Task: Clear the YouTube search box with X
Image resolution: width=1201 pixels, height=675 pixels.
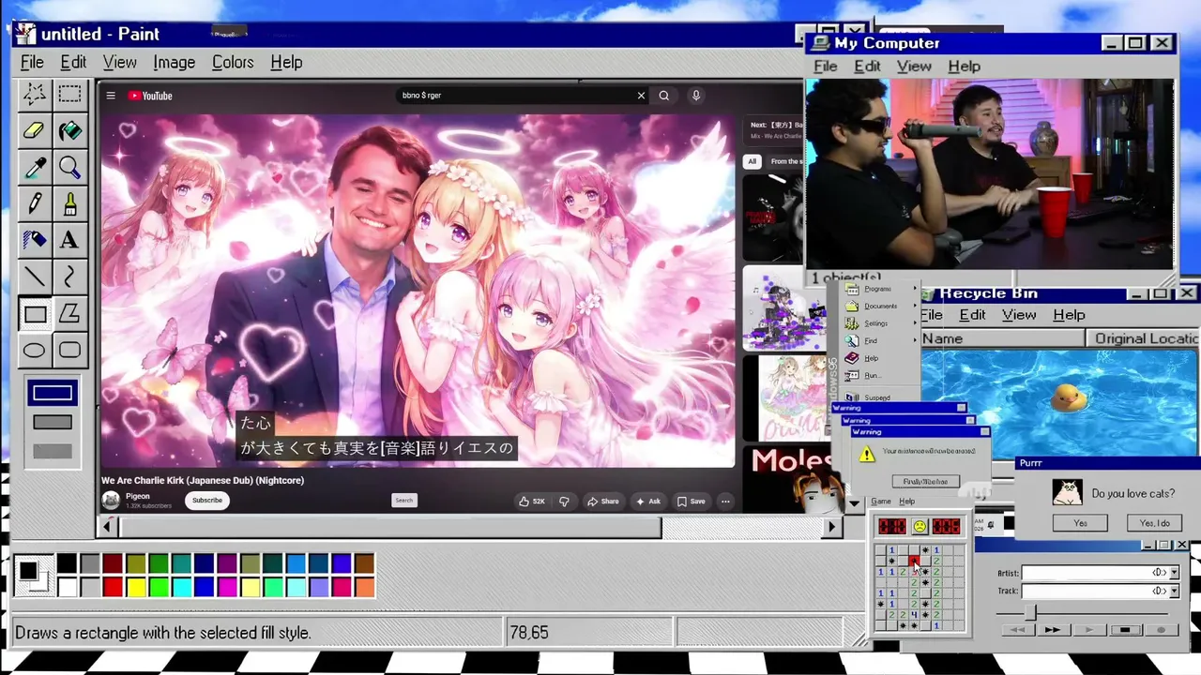Action: [641, 96]
